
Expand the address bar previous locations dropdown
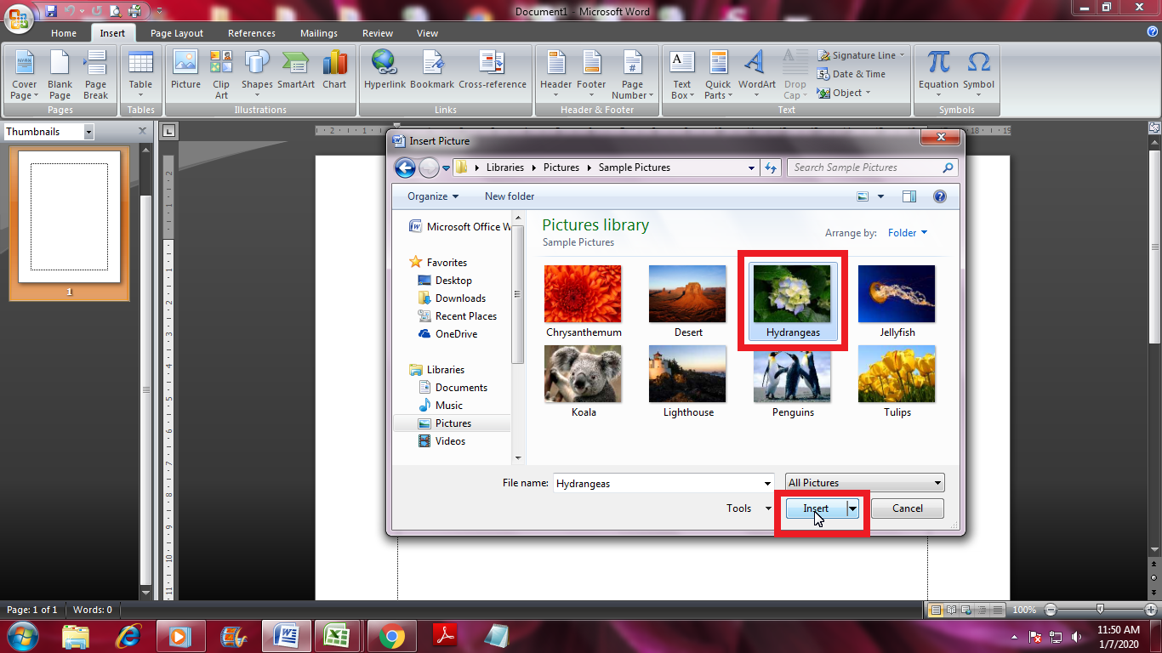click(x=751, y=168)
